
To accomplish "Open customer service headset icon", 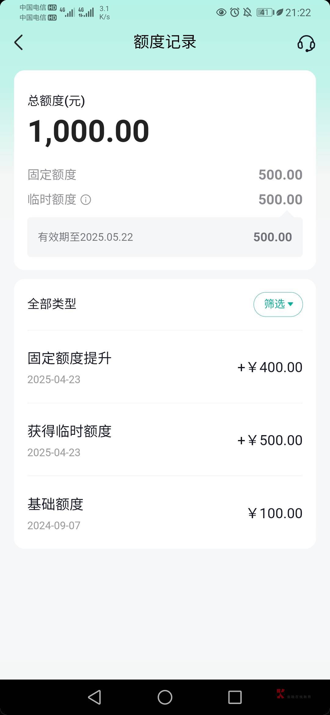I will [x=306, y=43].
